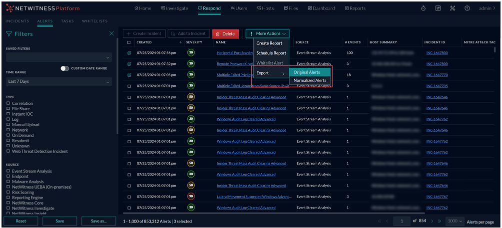Open the Users menu
Viewport: 502px width, 228px height.
pyautogui.click(x=239, y=8)
